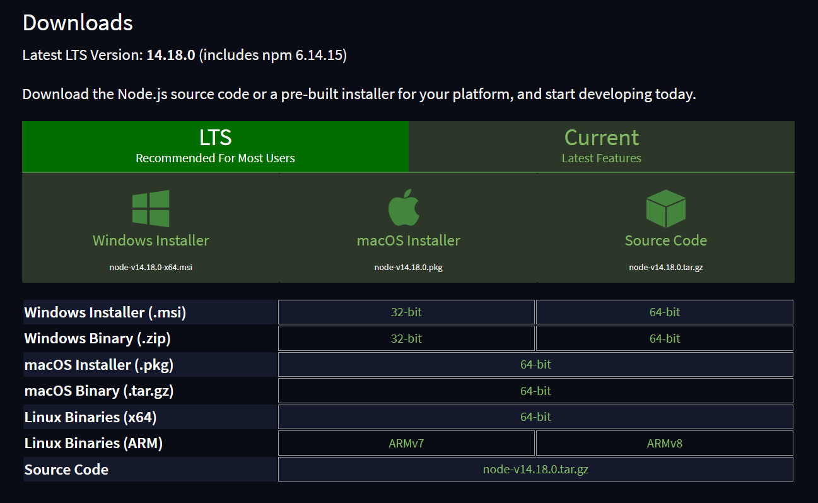Viewport: 818px width, 503px height.
Task: Click the Windows Installer (.msi) row label
Action: (105, 312)
